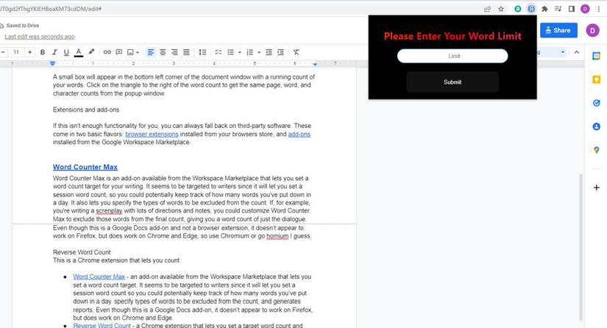
Task: Toggle underline formatting
Action: point(66,52)
